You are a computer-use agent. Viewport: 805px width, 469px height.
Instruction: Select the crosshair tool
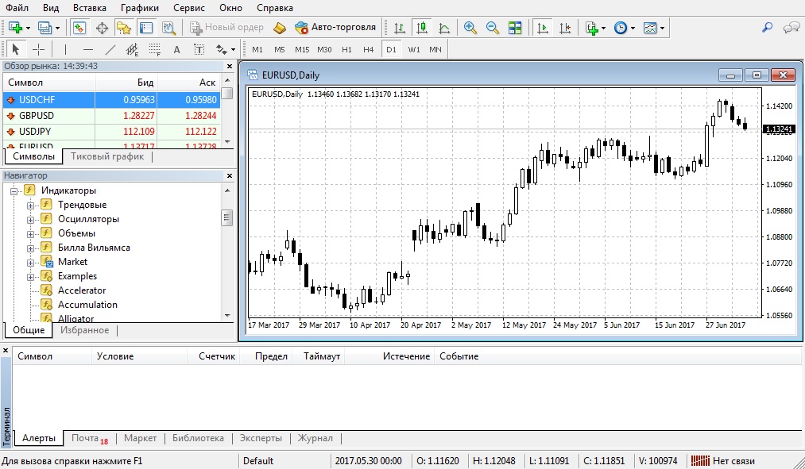[x=38, y=50]
